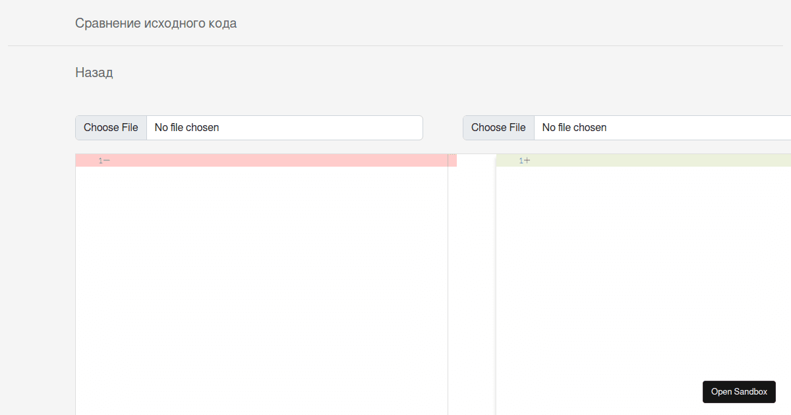Select line number 1 in the right pane

[x=521, y=161]
